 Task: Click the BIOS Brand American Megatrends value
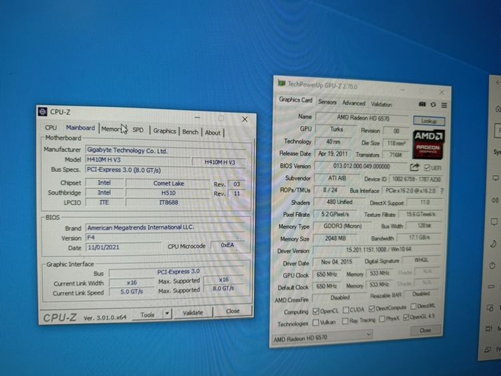tap(166, 227)
